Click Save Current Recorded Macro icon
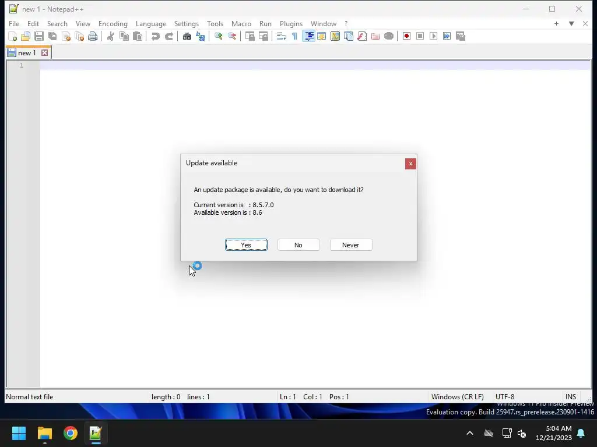This screenshot has width=597, height=447. pos(461,36)
